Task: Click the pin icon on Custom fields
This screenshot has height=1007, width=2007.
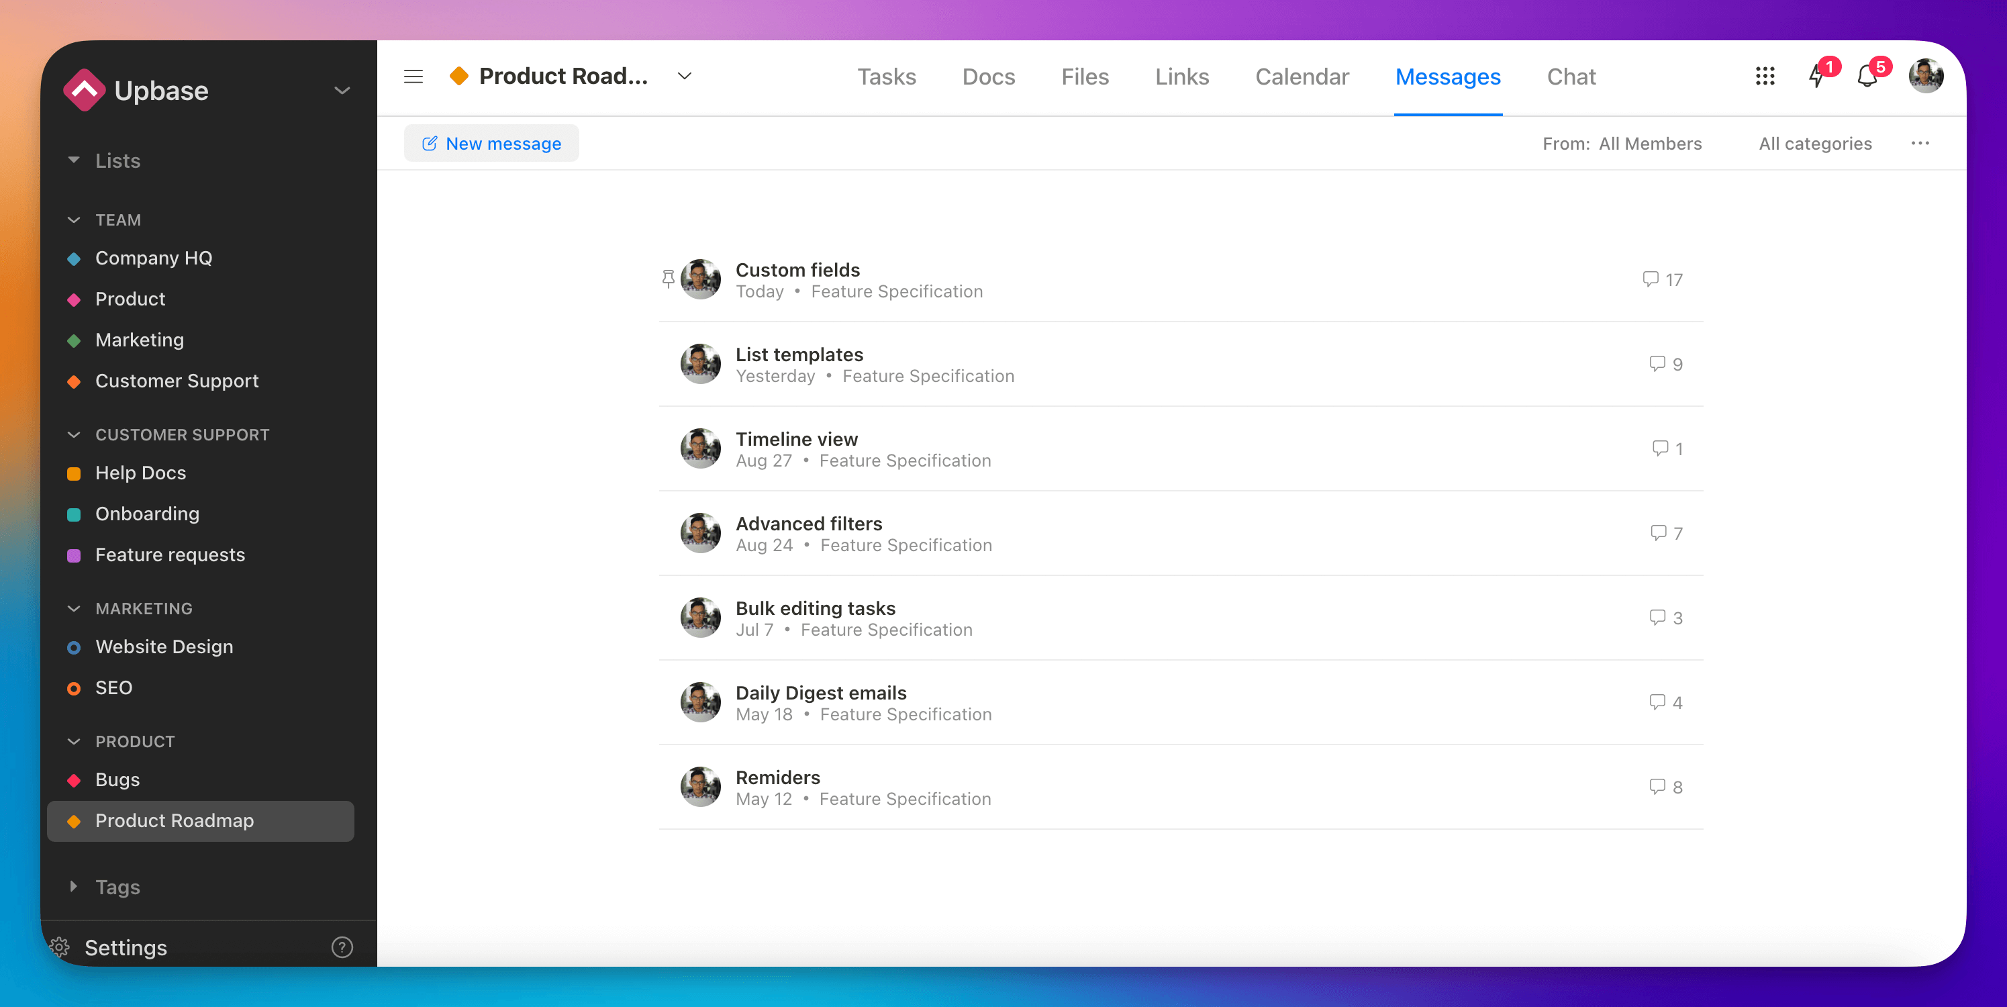Action: pyautogui.click(x=669, y=278)
